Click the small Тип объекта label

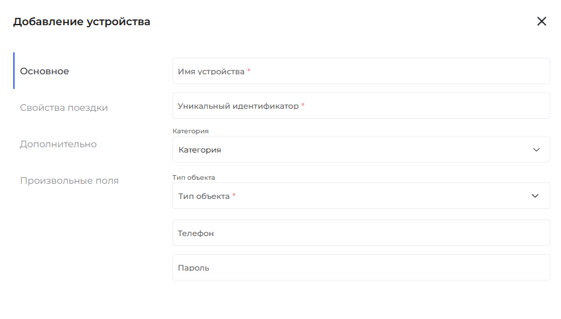pos(194,178)
